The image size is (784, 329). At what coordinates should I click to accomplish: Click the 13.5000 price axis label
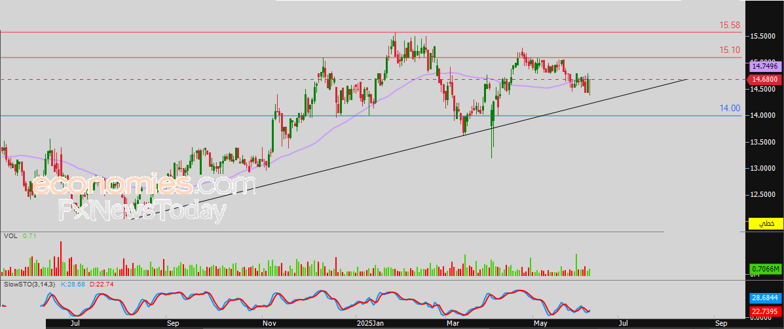(762, 143)
